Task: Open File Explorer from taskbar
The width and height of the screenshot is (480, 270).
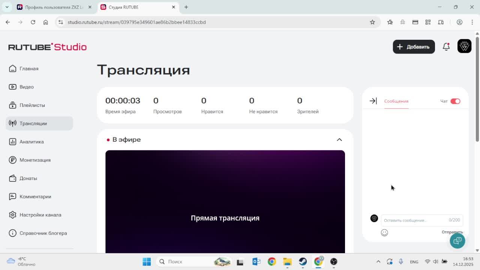Action: tap(287, 261)
